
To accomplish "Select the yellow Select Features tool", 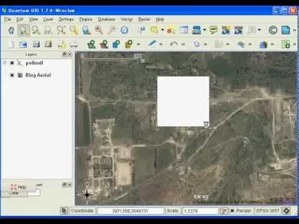I will tap(154, 30).
